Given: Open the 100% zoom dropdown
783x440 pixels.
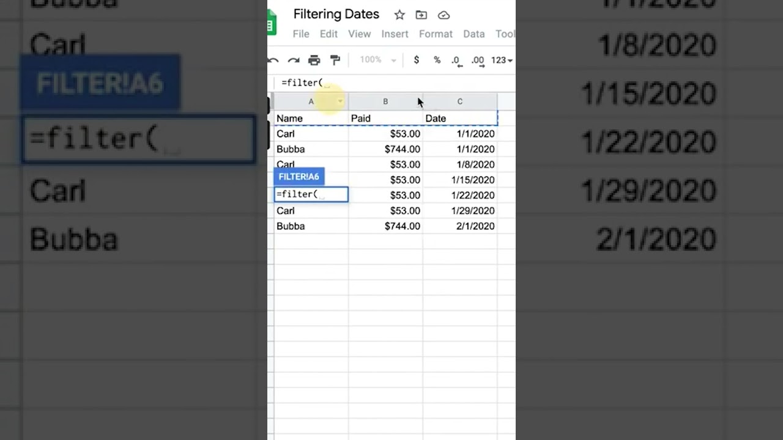Looking at the screenshot, I should (x=378, y=60).
